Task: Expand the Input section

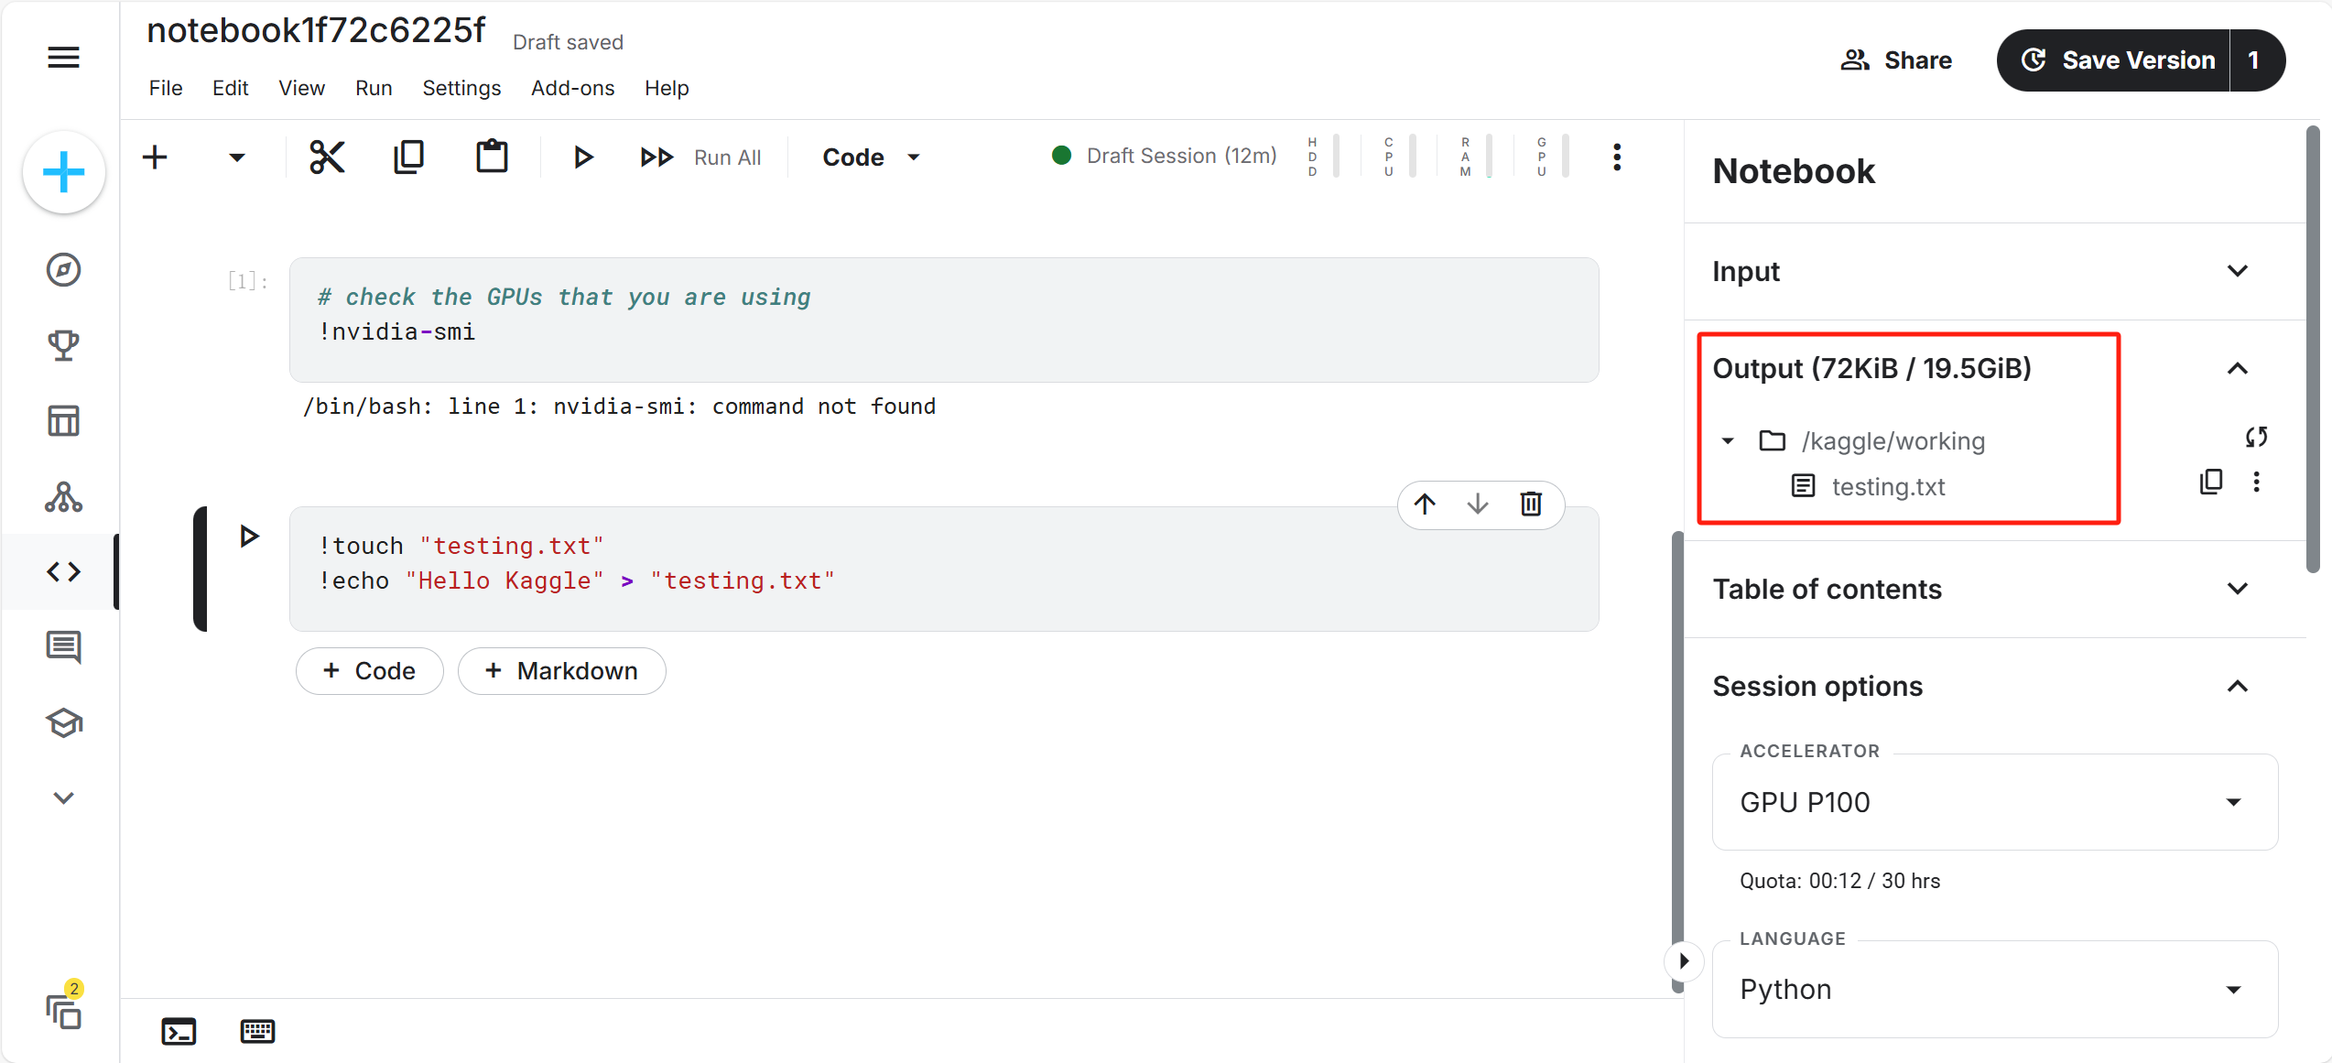Action: 2237,272
